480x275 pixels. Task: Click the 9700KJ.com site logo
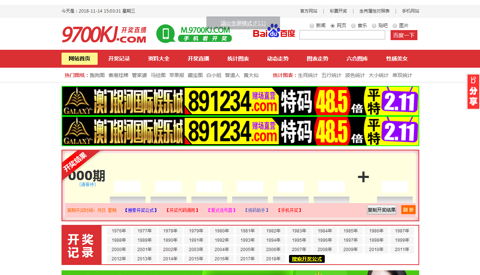[x=104, y=34]
